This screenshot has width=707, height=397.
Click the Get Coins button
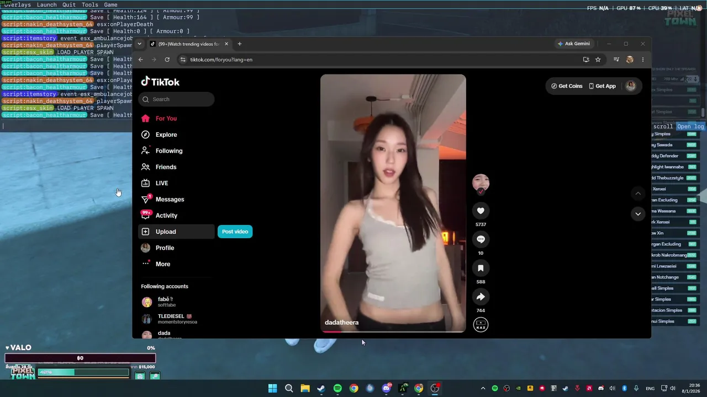(567, 86)
